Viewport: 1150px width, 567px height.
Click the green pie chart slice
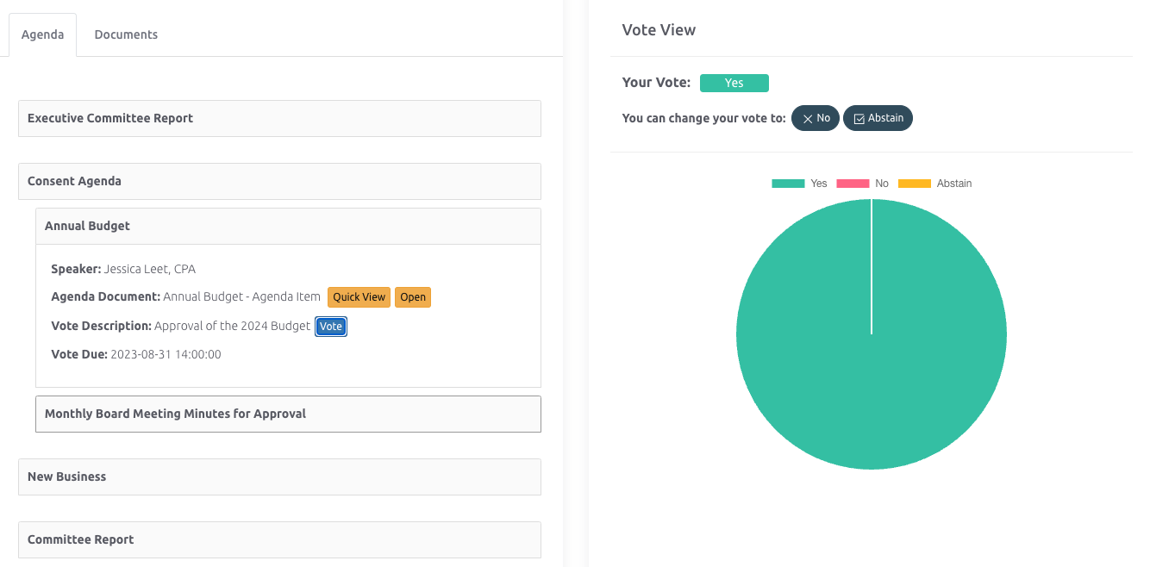pos(871,362)
